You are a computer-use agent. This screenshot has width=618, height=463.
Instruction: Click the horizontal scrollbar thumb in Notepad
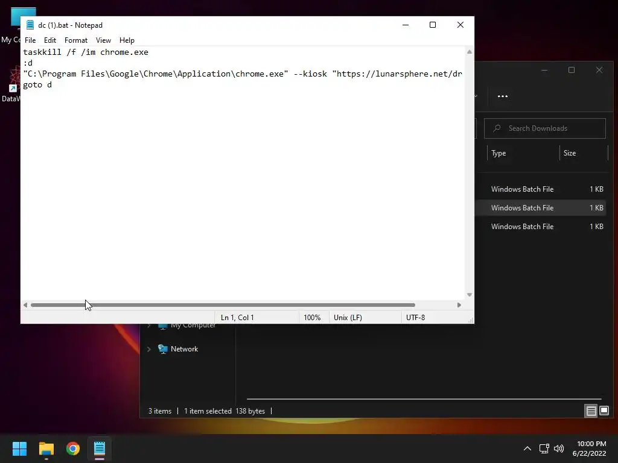pyautogui.click(x=223, y=305)
